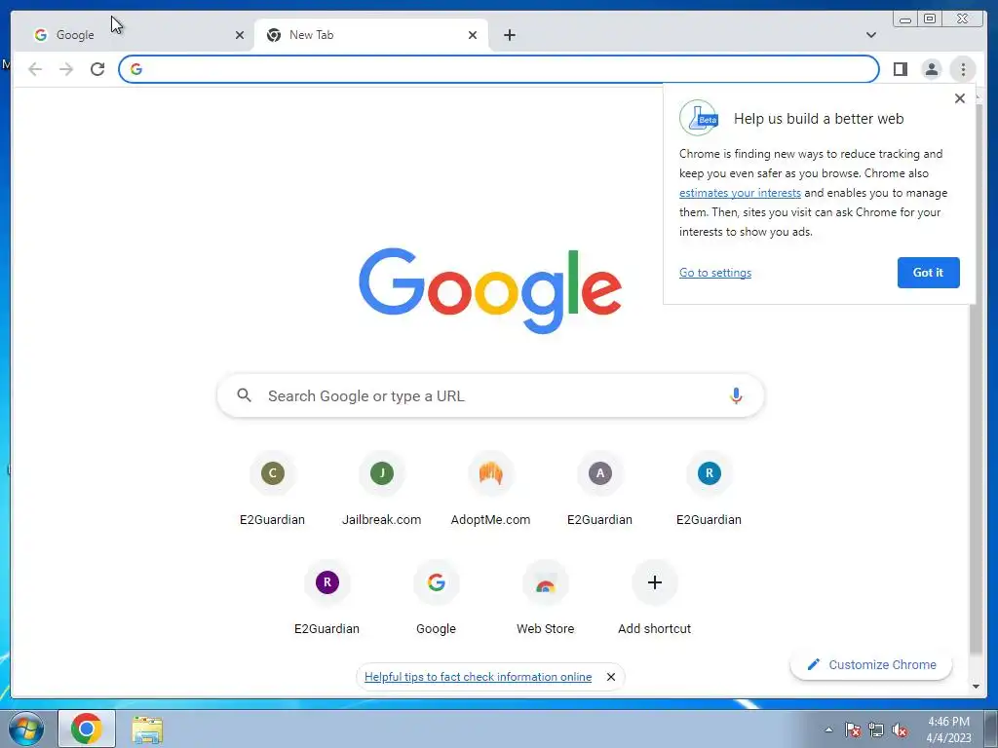998x748 pixels.
Task: Click the browser forward arrow
Action: click(x=66, y=69)
